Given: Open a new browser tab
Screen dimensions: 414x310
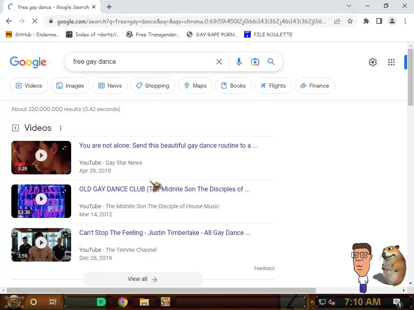Looking at the screenshot, I should click(x=109, y=7).
